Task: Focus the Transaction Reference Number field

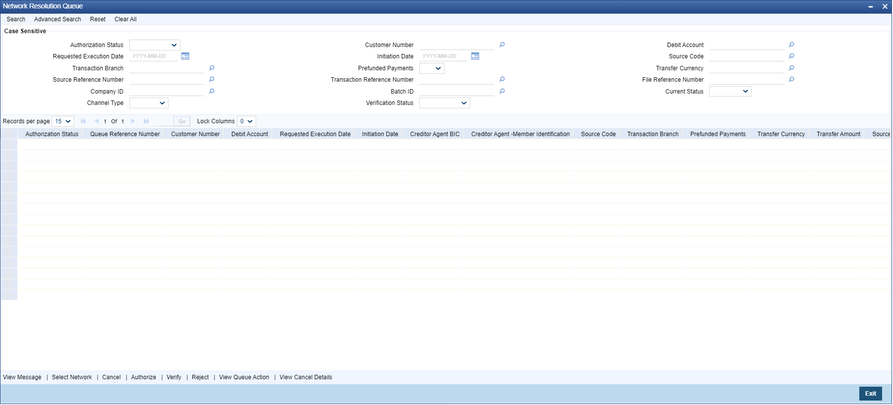Action: point(456,80)
